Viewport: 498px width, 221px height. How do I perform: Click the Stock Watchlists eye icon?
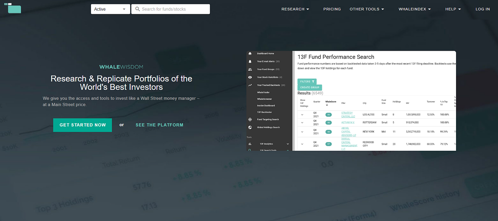tap(250, 77)
